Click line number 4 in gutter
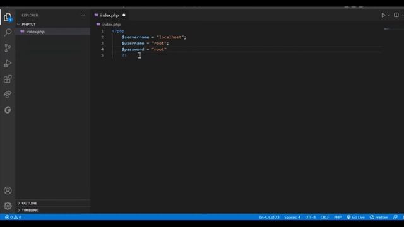 [102, 49]
